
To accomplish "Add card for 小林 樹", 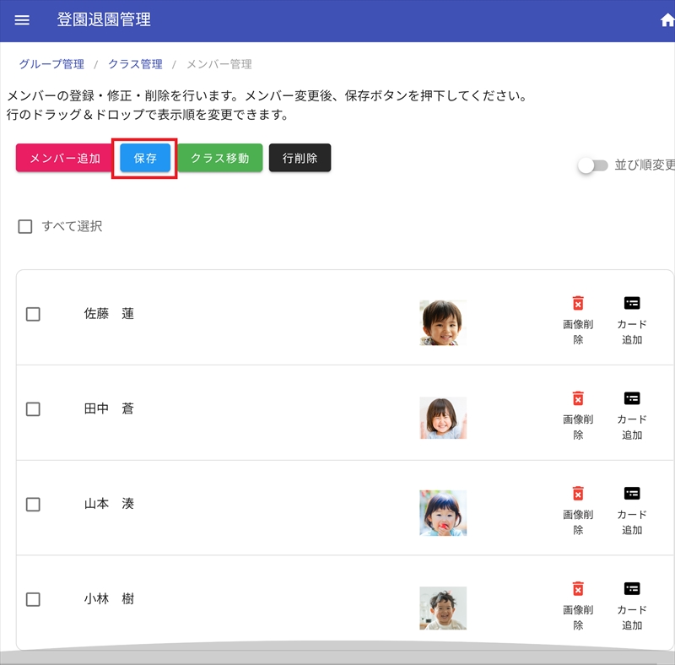I will point(632,589).
